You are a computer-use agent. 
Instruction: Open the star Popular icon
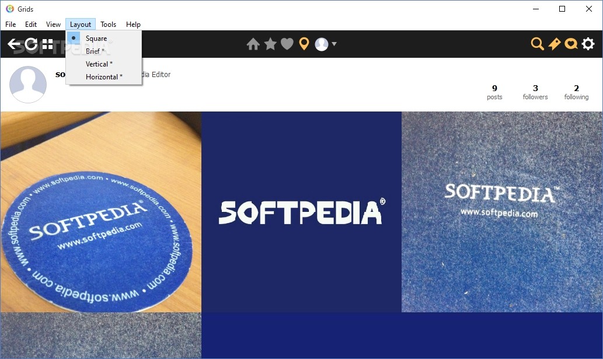[x=270, y=44]
